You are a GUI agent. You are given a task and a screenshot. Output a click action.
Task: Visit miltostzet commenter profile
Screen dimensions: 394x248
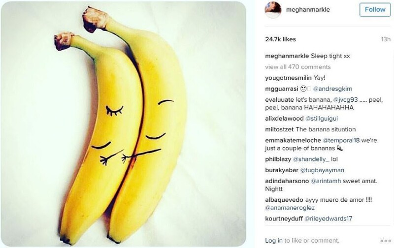[x=279, y=129]
